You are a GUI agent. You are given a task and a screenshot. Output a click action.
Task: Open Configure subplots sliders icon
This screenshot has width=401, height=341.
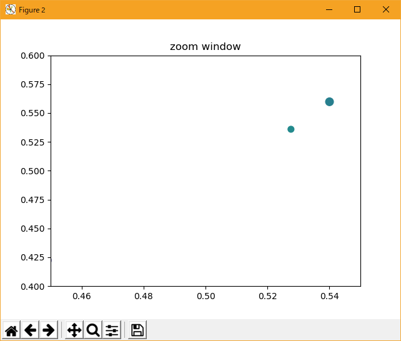112,330
